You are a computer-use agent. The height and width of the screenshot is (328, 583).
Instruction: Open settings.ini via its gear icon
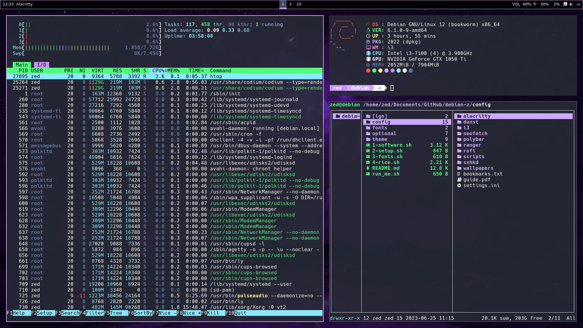459,186
